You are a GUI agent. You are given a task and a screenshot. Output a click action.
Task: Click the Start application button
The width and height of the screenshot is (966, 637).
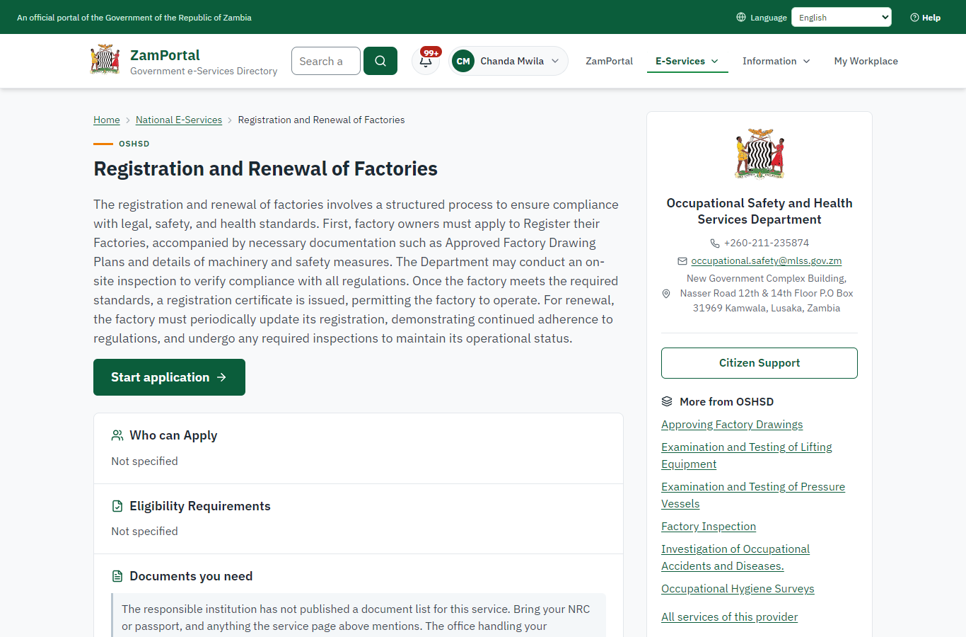[x=169, y=377]
